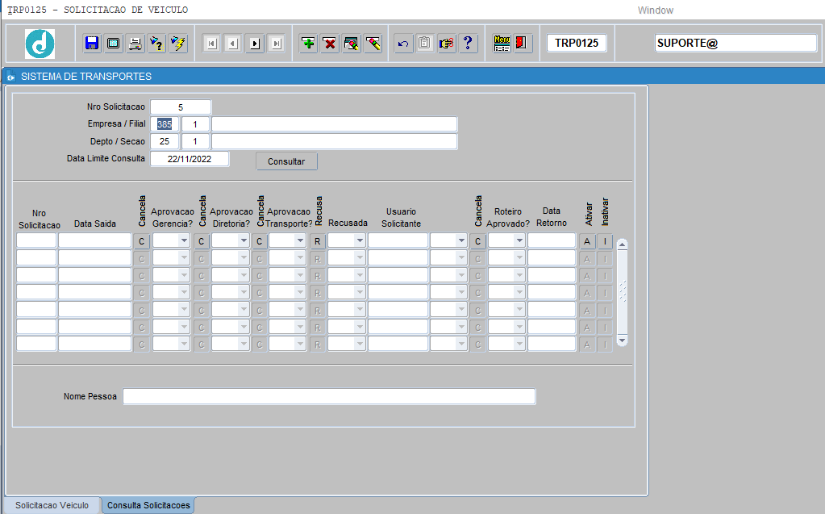
Task: Click the Secao field showing 1
Action: pyautogui.click(x=195, y=141)
